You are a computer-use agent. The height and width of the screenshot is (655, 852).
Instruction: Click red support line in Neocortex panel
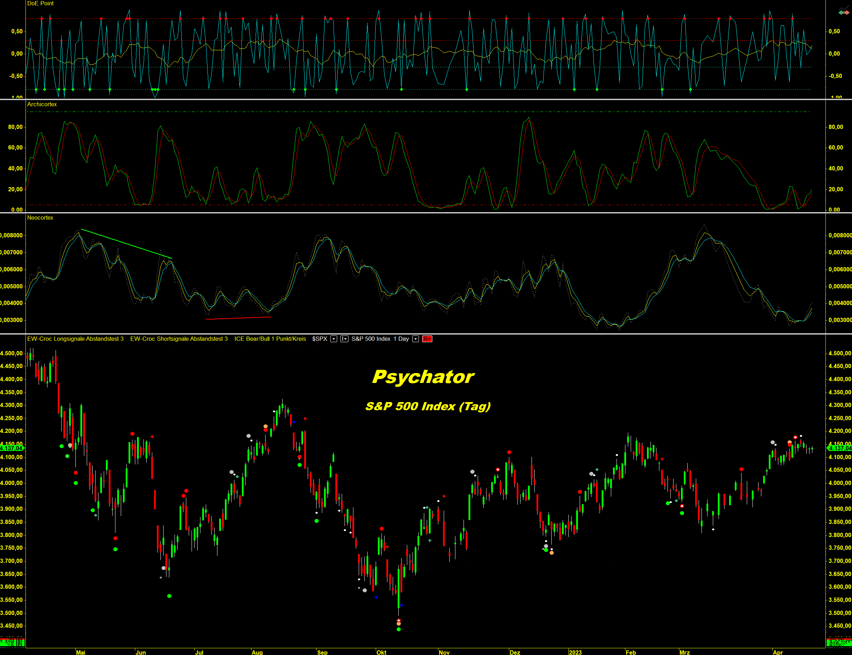click(238, 318)
